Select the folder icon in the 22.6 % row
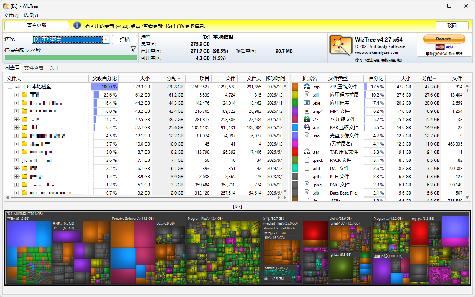475x297 pixels. 24,95
